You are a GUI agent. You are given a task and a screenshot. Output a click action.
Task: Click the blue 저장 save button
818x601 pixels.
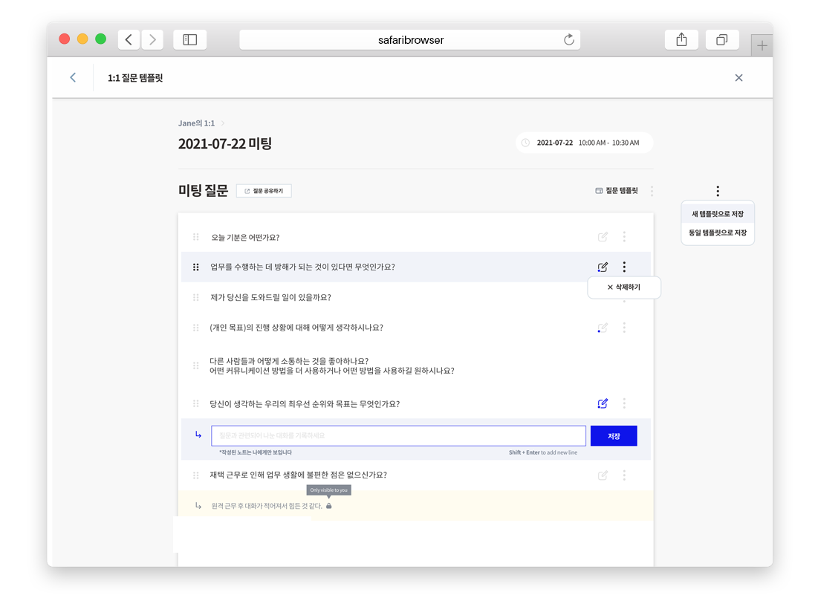click(x=614, y=435)
